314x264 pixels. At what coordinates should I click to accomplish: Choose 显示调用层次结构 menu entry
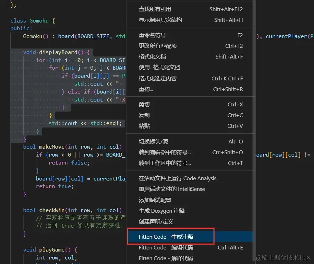(x=190, y=20)
